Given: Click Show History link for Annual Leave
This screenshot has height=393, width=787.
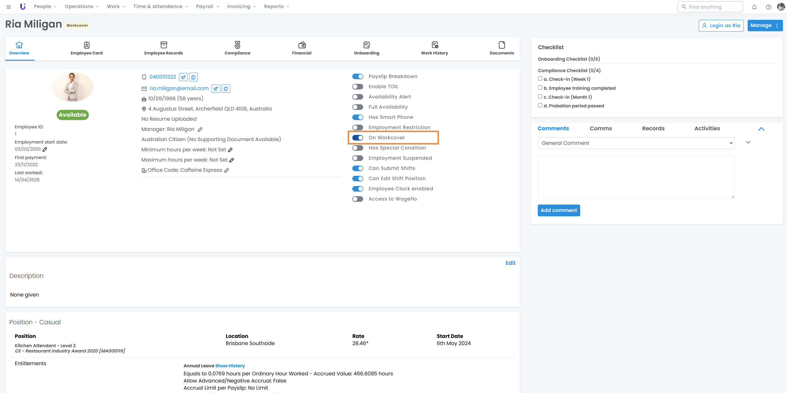Looking at the screenshot, I should pyautogui.click(x=230, y=366).
